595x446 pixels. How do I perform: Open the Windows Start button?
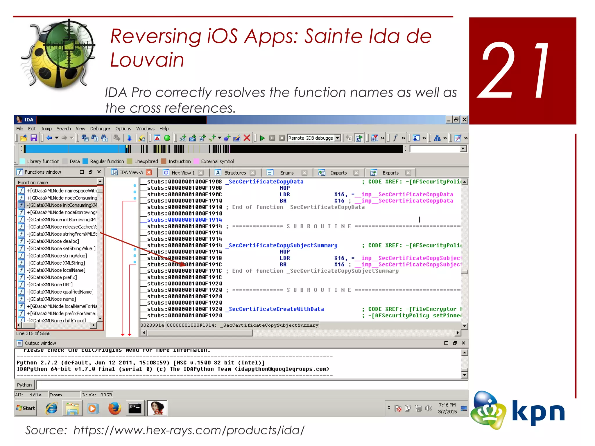click(x=26, y=408)
